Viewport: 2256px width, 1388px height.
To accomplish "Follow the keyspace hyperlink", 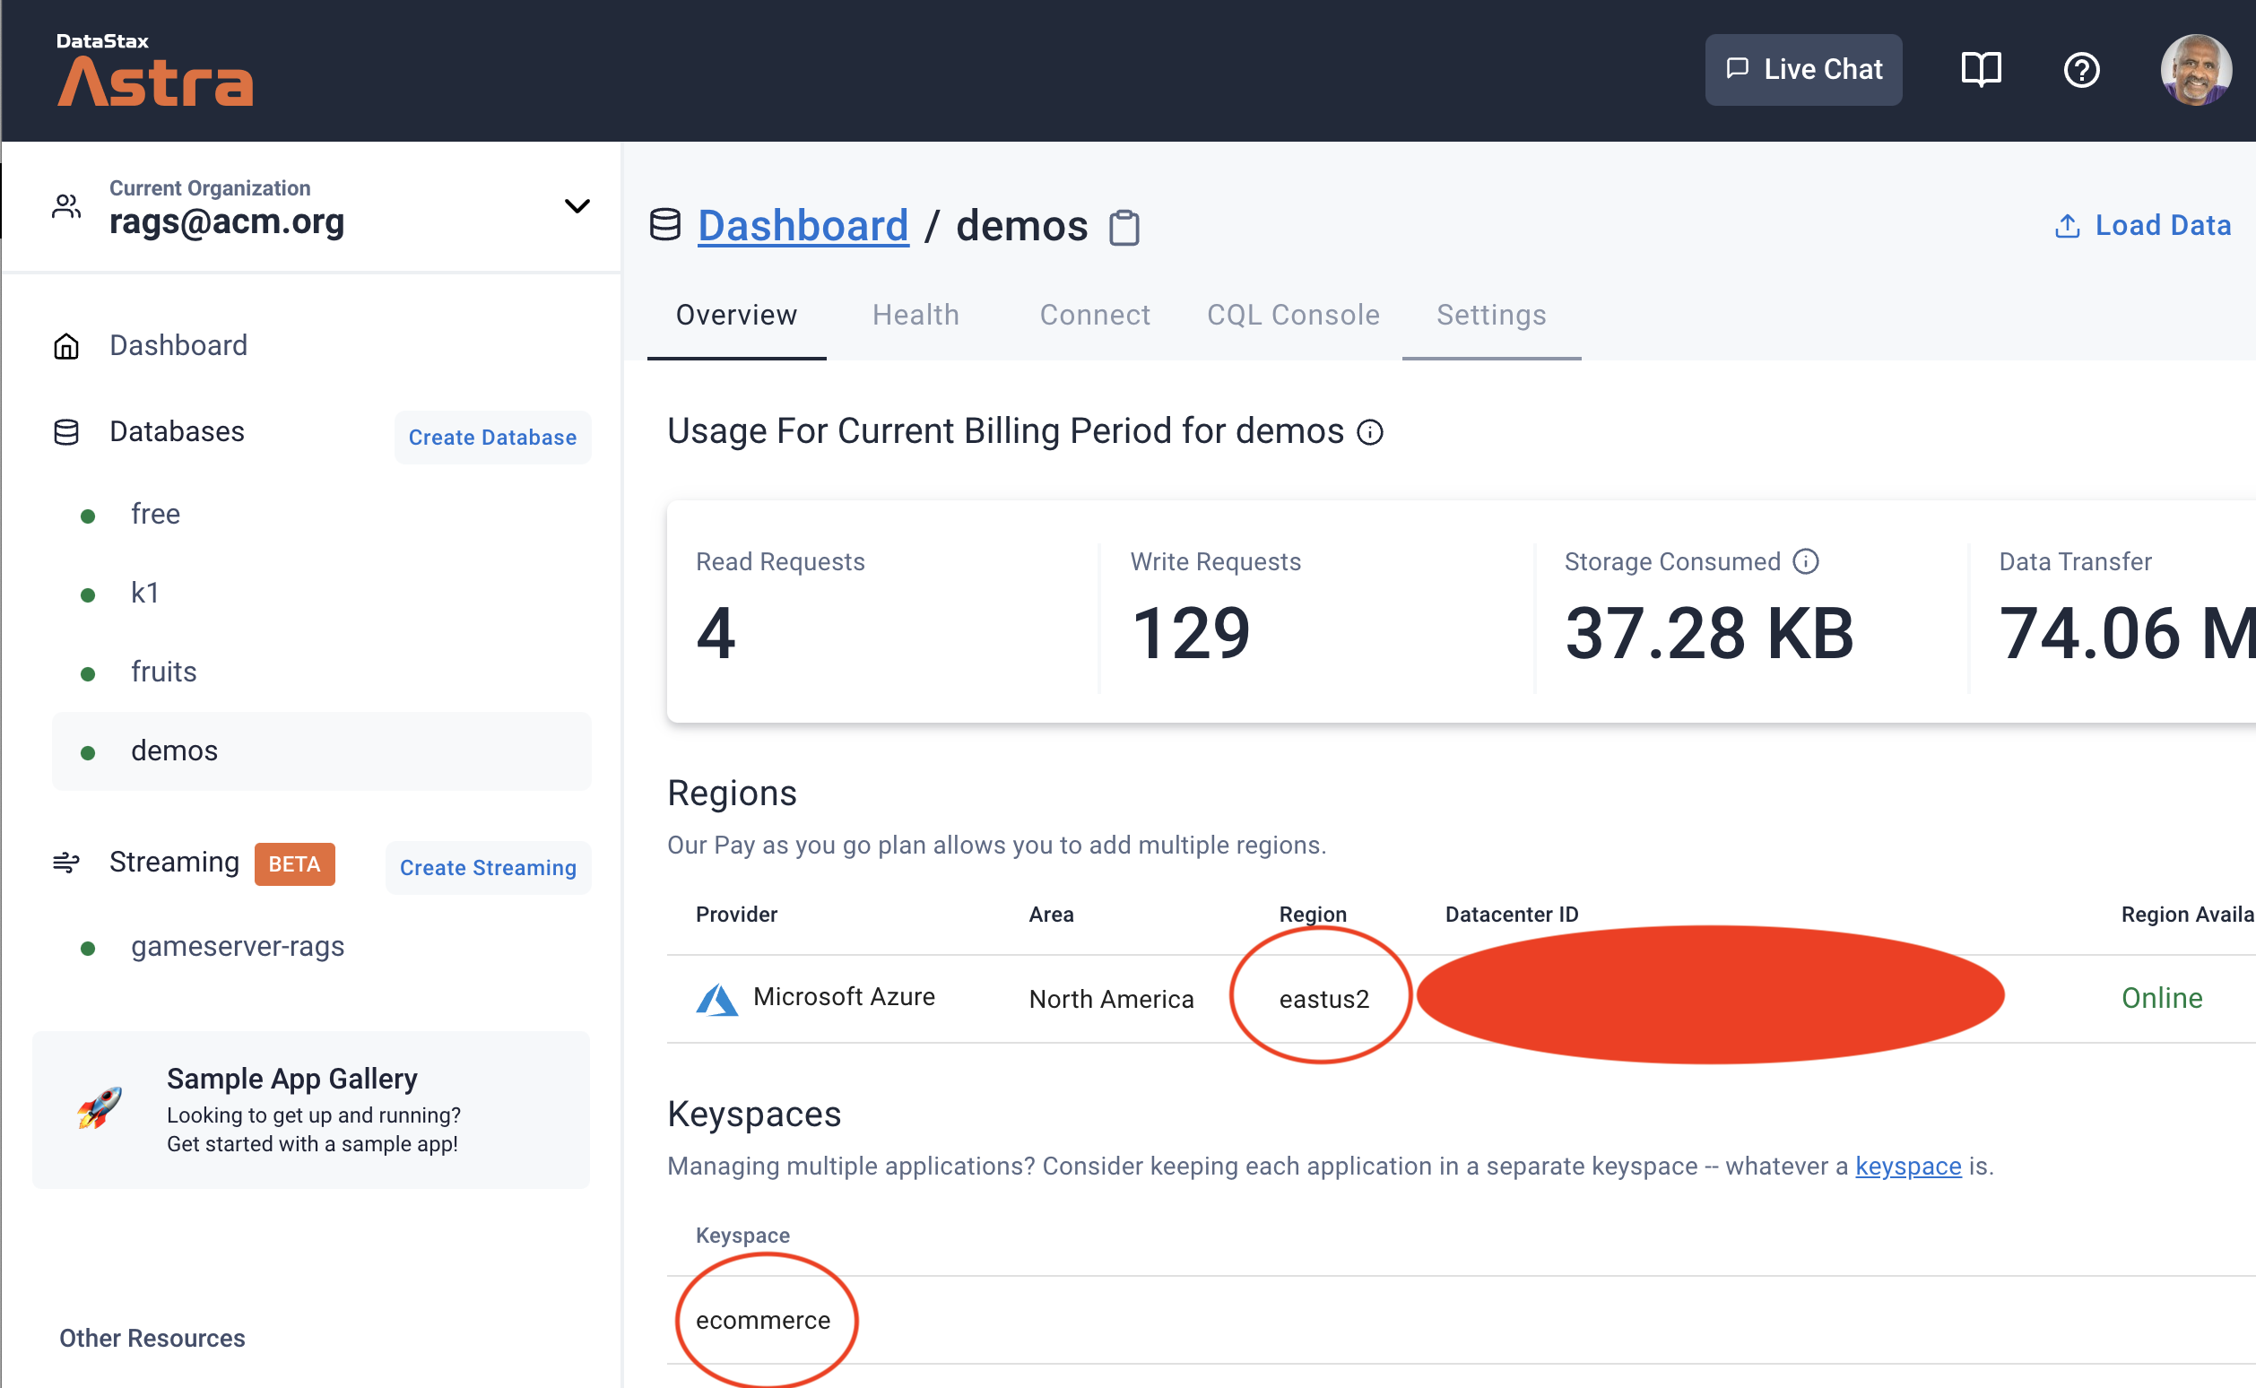I will [x=1907, y=1166].
